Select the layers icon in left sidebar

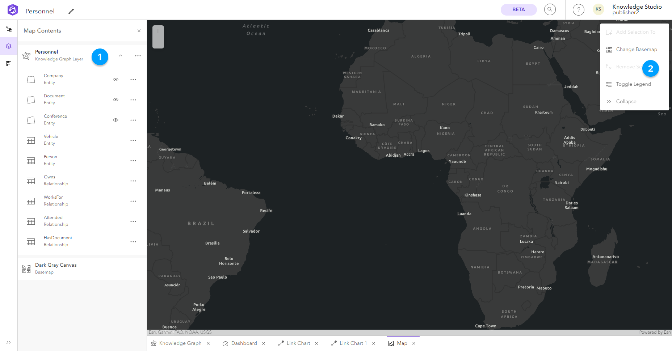coord(9,46)
